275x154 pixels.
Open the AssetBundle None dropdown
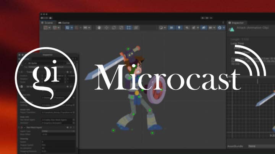[x=262, y=146]
